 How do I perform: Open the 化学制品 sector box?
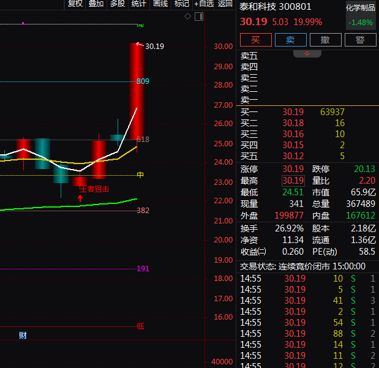tap(361, 15)
